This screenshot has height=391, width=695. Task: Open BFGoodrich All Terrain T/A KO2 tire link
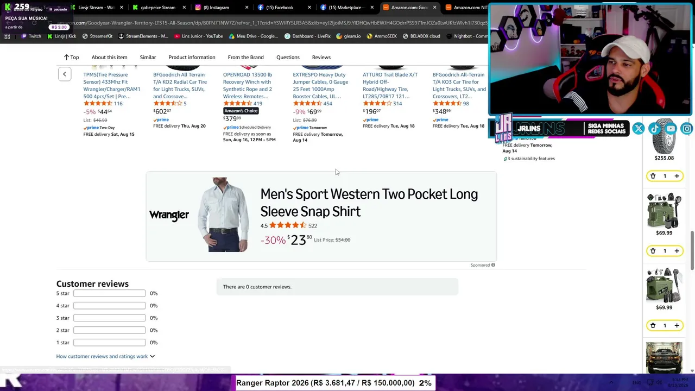180,85
